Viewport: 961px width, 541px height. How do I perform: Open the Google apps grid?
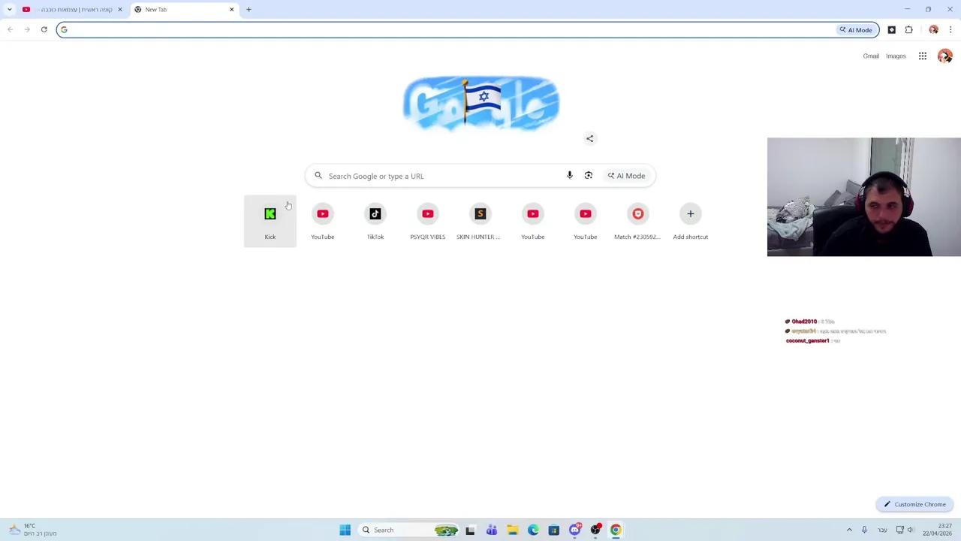pyautogui.click(x=923, y=56)
